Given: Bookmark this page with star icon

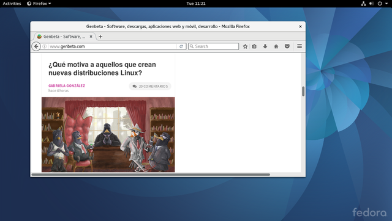Looking at the screenshot, I should click(245, 46).
